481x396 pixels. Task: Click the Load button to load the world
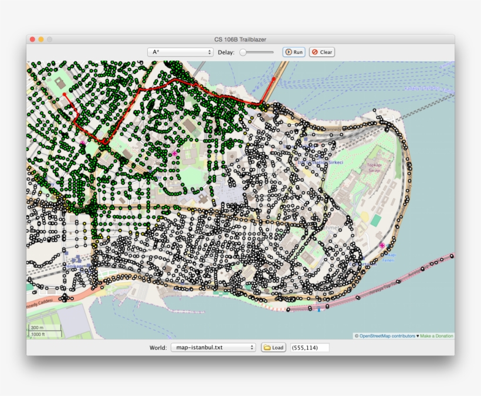[x=273, y=347]
